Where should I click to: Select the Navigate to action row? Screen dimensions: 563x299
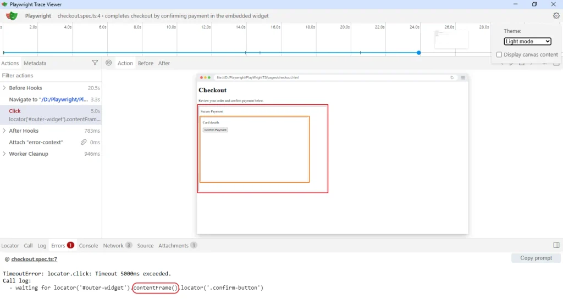pos(51,99)
